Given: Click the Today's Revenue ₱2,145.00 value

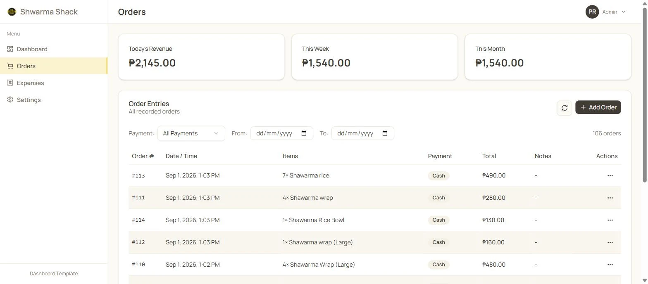Looking at the screenshot, I should [152, 63].
